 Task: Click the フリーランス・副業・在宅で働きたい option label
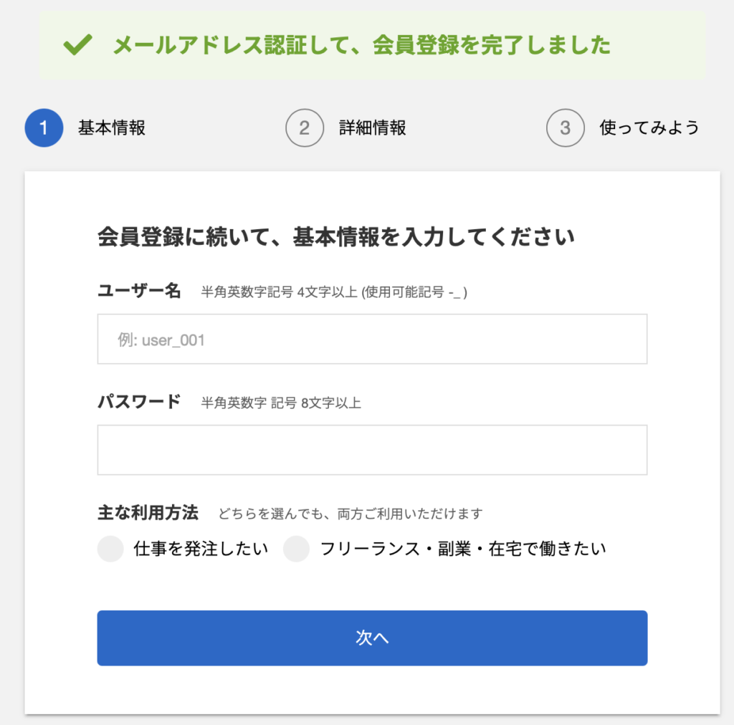pos(463,549)
